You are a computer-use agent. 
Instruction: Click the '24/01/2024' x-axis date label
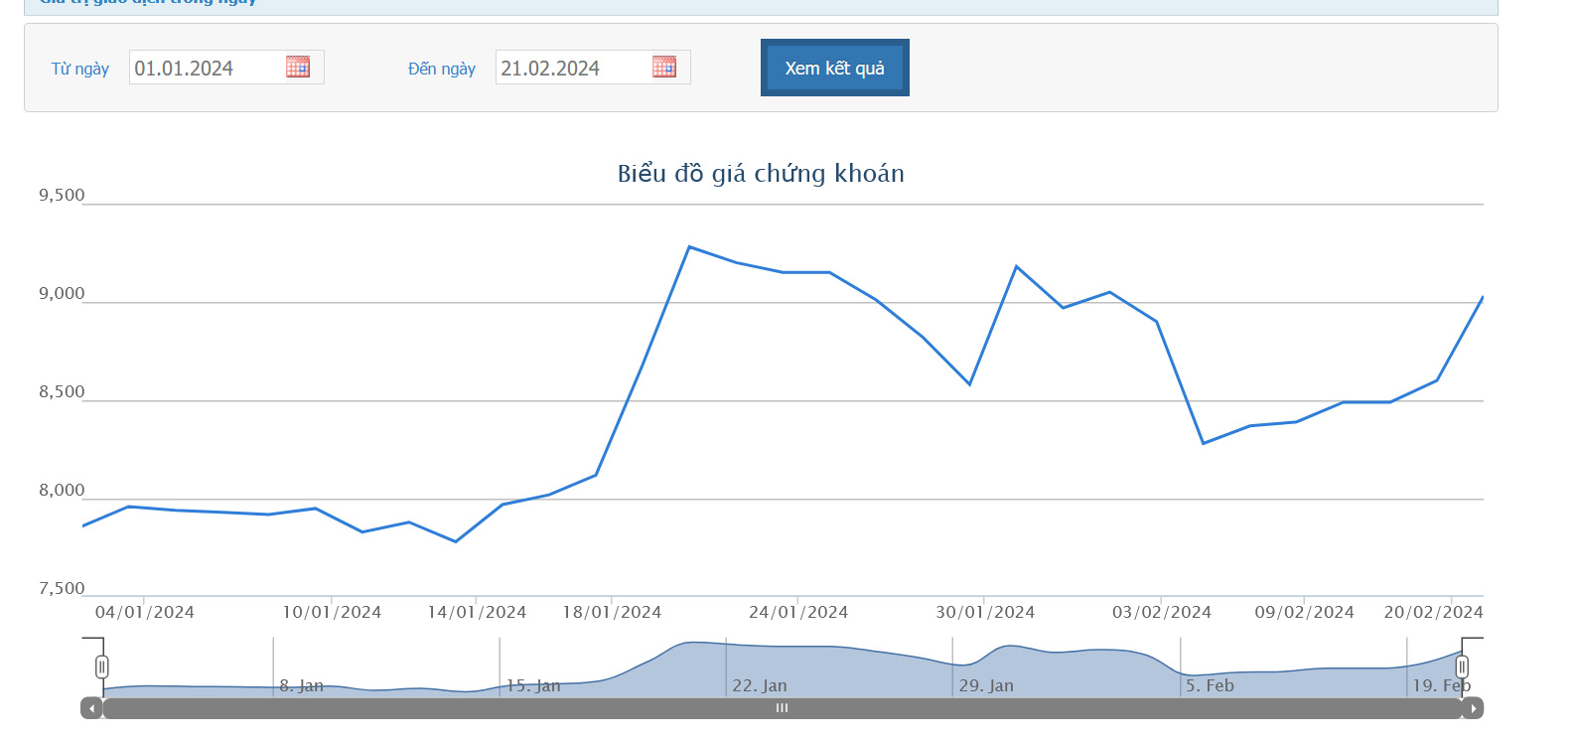798,612
